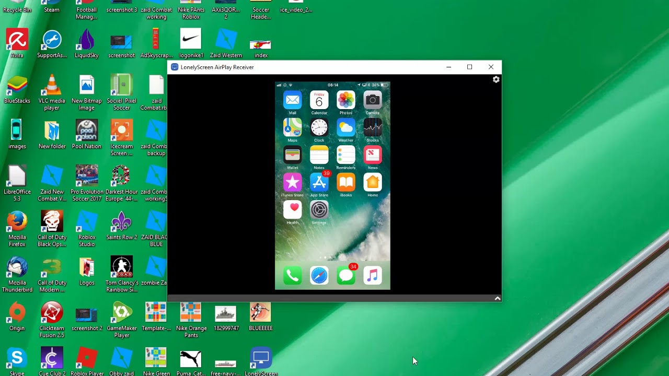The image size is (669, 376).
Task: Select VLC media player desktop icon
Action: [52, 93]
